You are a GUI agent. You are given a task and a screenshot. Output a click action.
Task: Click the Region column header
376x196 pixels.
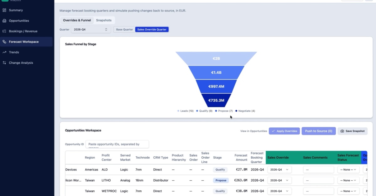(x=90, y=158)
